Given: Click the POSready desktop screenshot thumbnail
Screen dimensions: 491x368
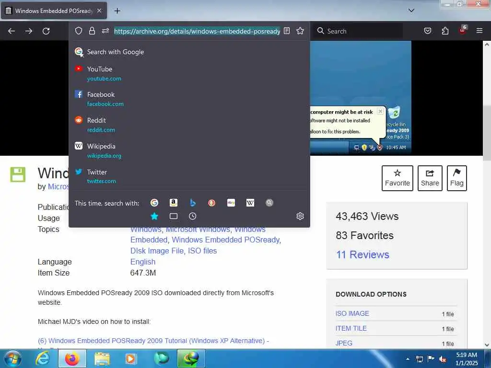Looking at the screenshot, I should coord(361,98).
